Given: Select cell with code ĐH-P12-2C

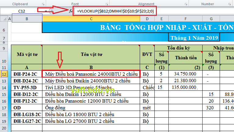Looking at the screenshot, I should [27, 101].
